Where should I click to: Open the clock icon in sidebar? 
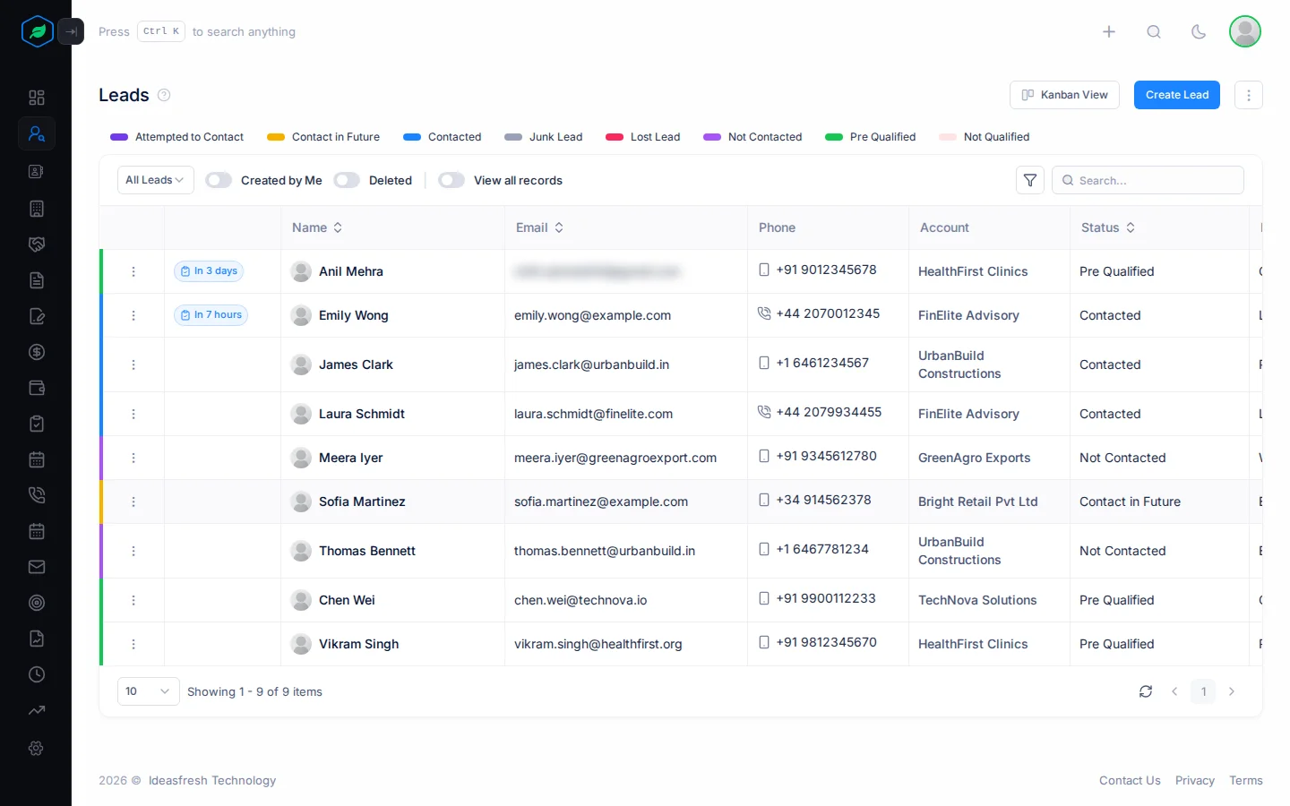tap(37, 674)
